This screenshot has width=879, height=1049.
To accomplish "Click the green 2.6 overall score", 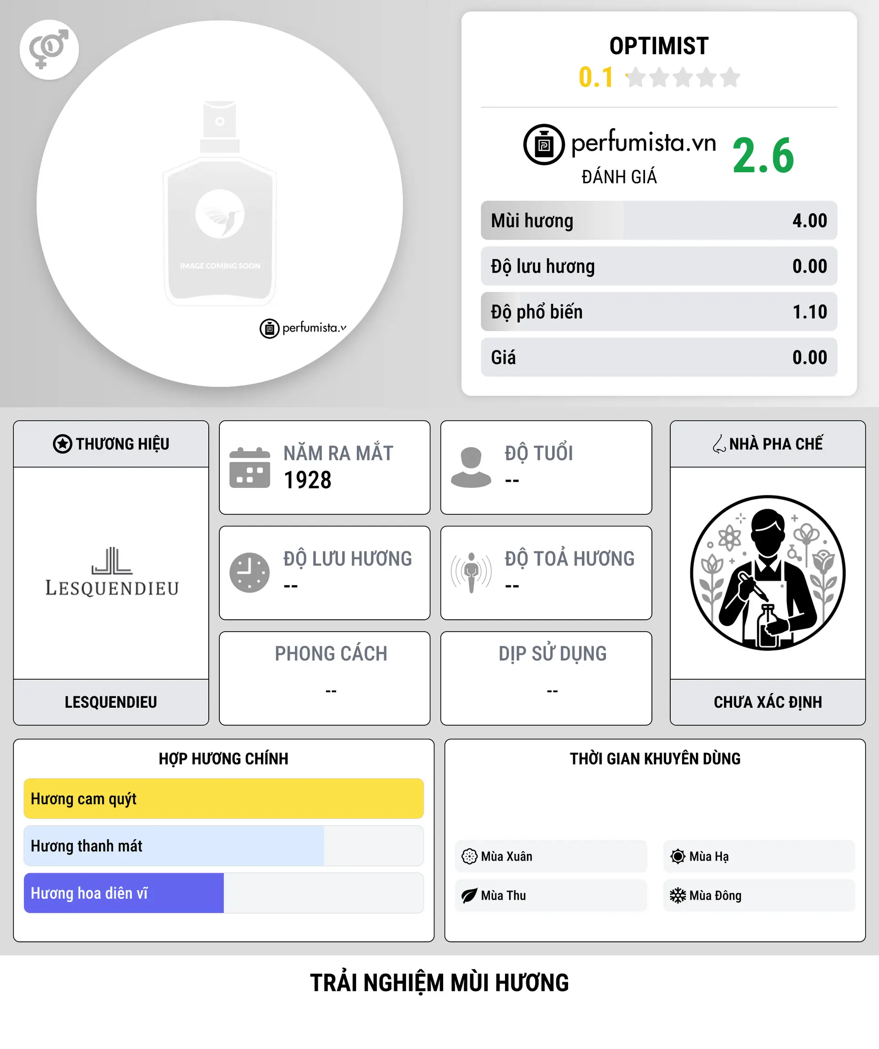I will pos(763,156).
